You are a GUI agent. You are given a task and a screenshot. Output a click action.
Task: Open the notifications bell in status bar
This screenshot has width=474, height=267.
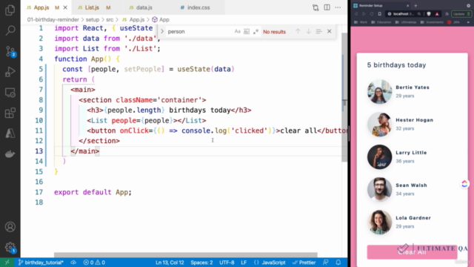(x=338, y=263)
